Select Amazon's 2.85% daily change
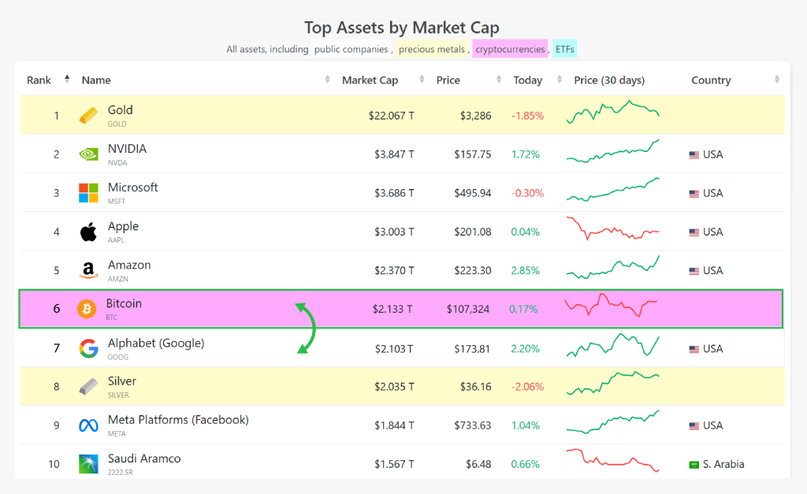Image resolution: width=807 pixels, height=494 pixels. [x=526, y=271]
